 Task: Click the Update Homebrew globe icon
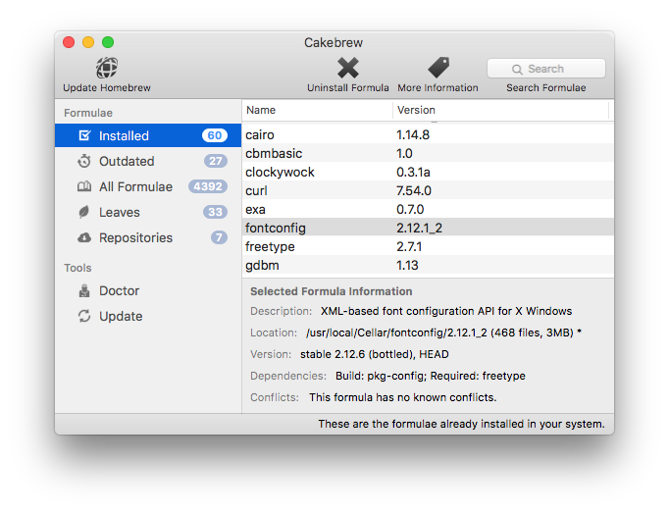pyautogui.click(x=107, y=68)
